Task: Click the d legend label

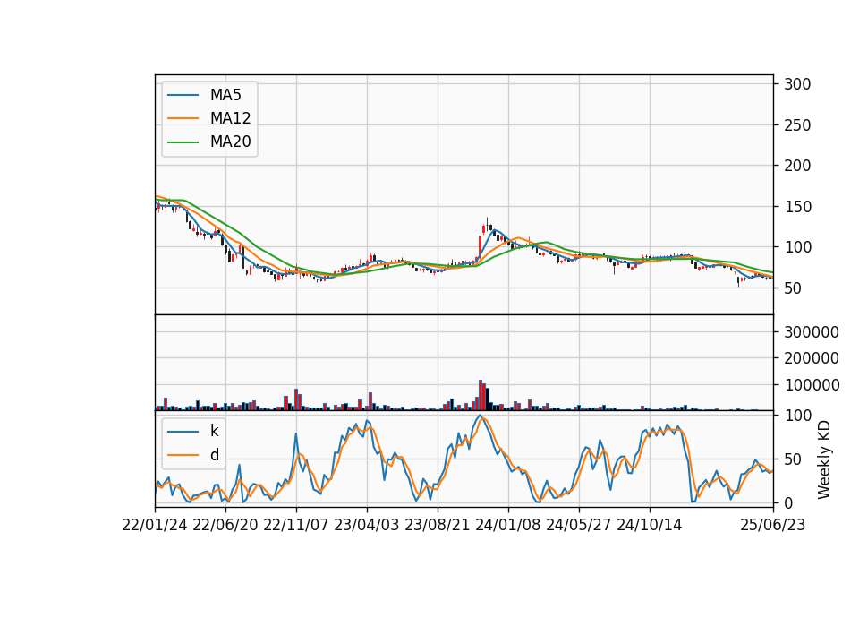Action: point(214,455)
